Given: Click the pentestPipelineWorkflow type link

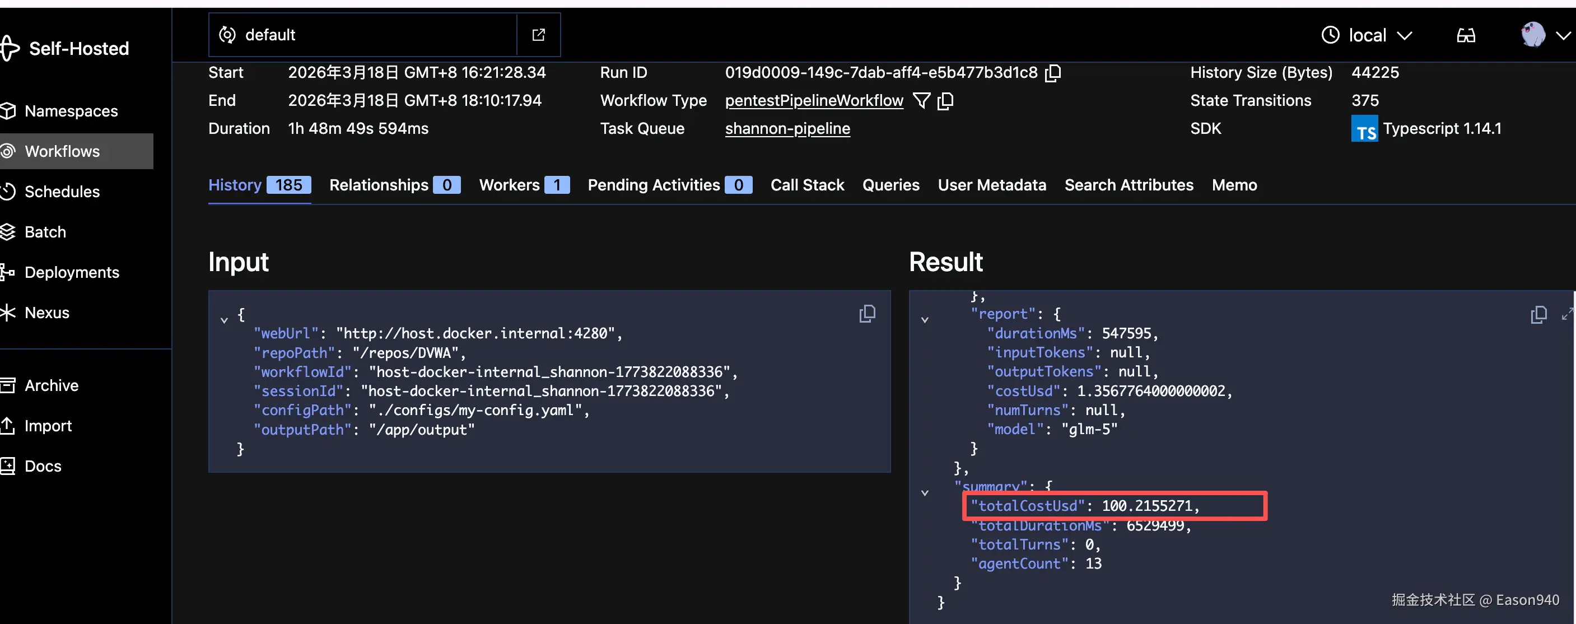Looking at the screenshot, I should (814, 100).
